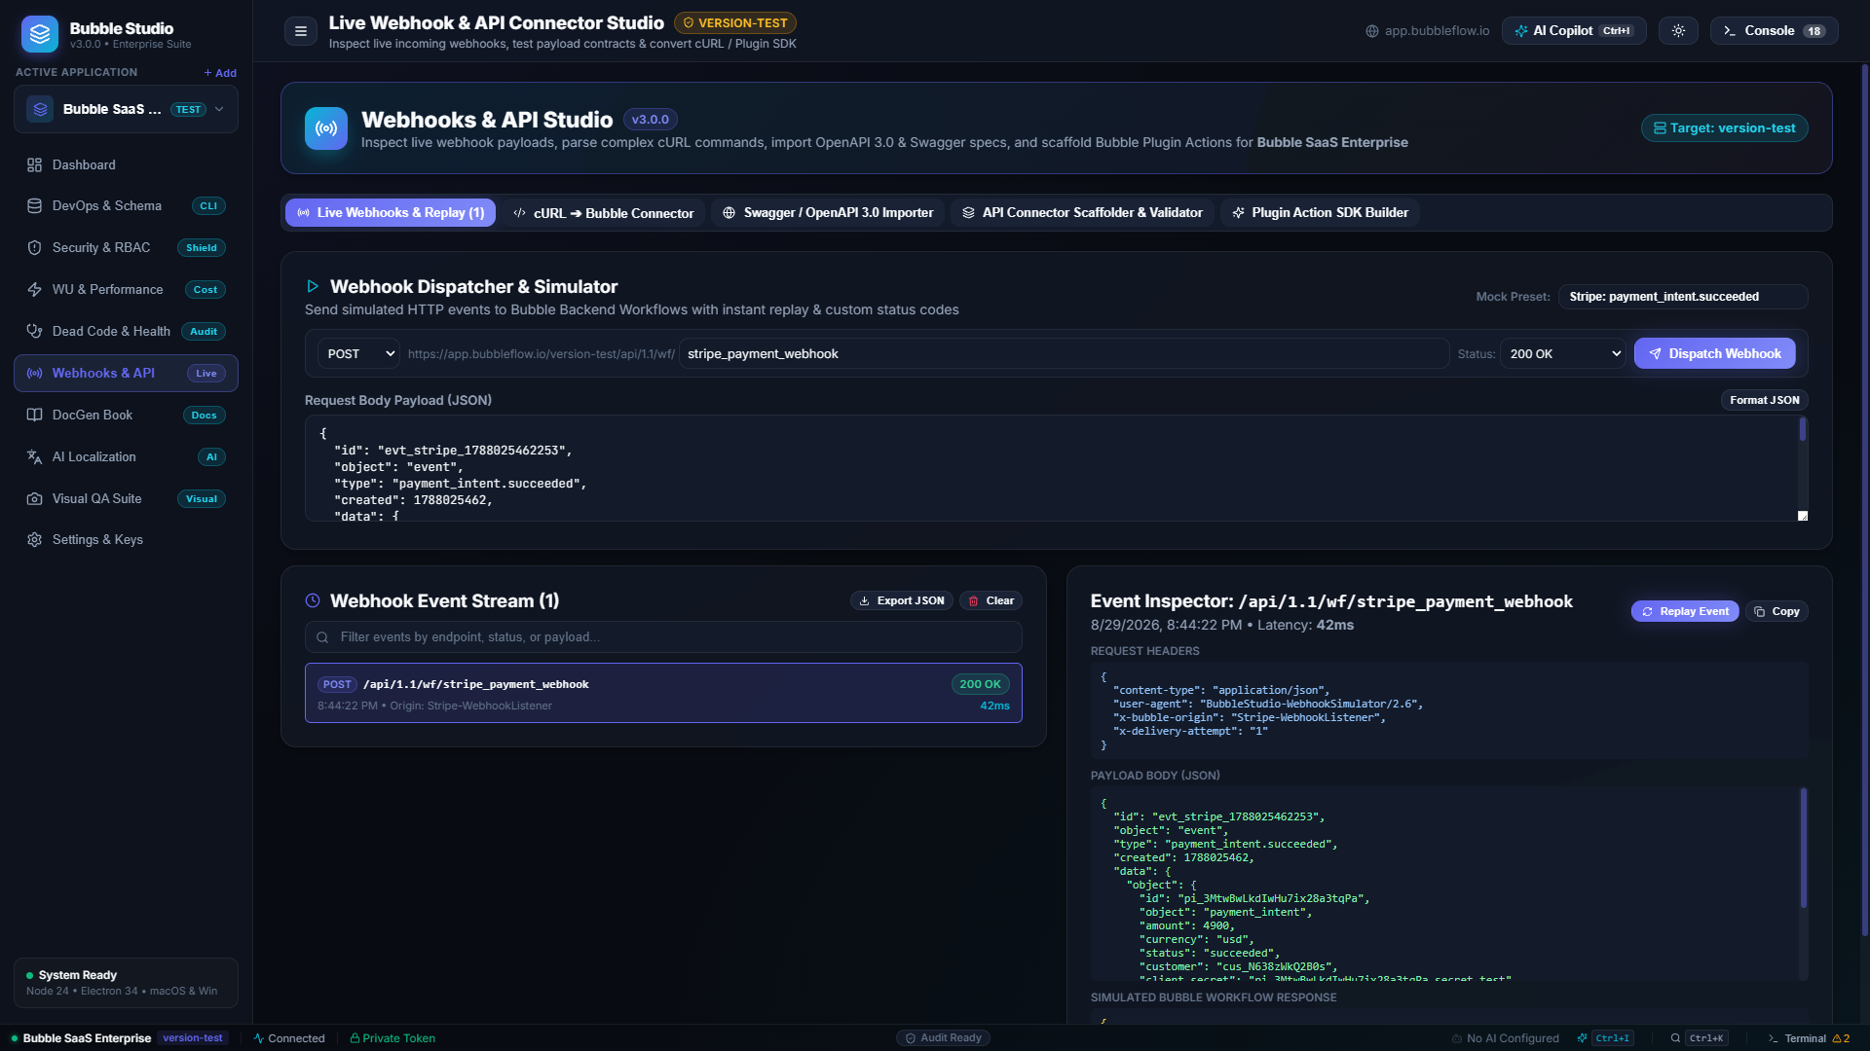Click the Payload Body scrollbar in inspector
Viewport: 1870px width, 1051px height.
point(1804,849)
